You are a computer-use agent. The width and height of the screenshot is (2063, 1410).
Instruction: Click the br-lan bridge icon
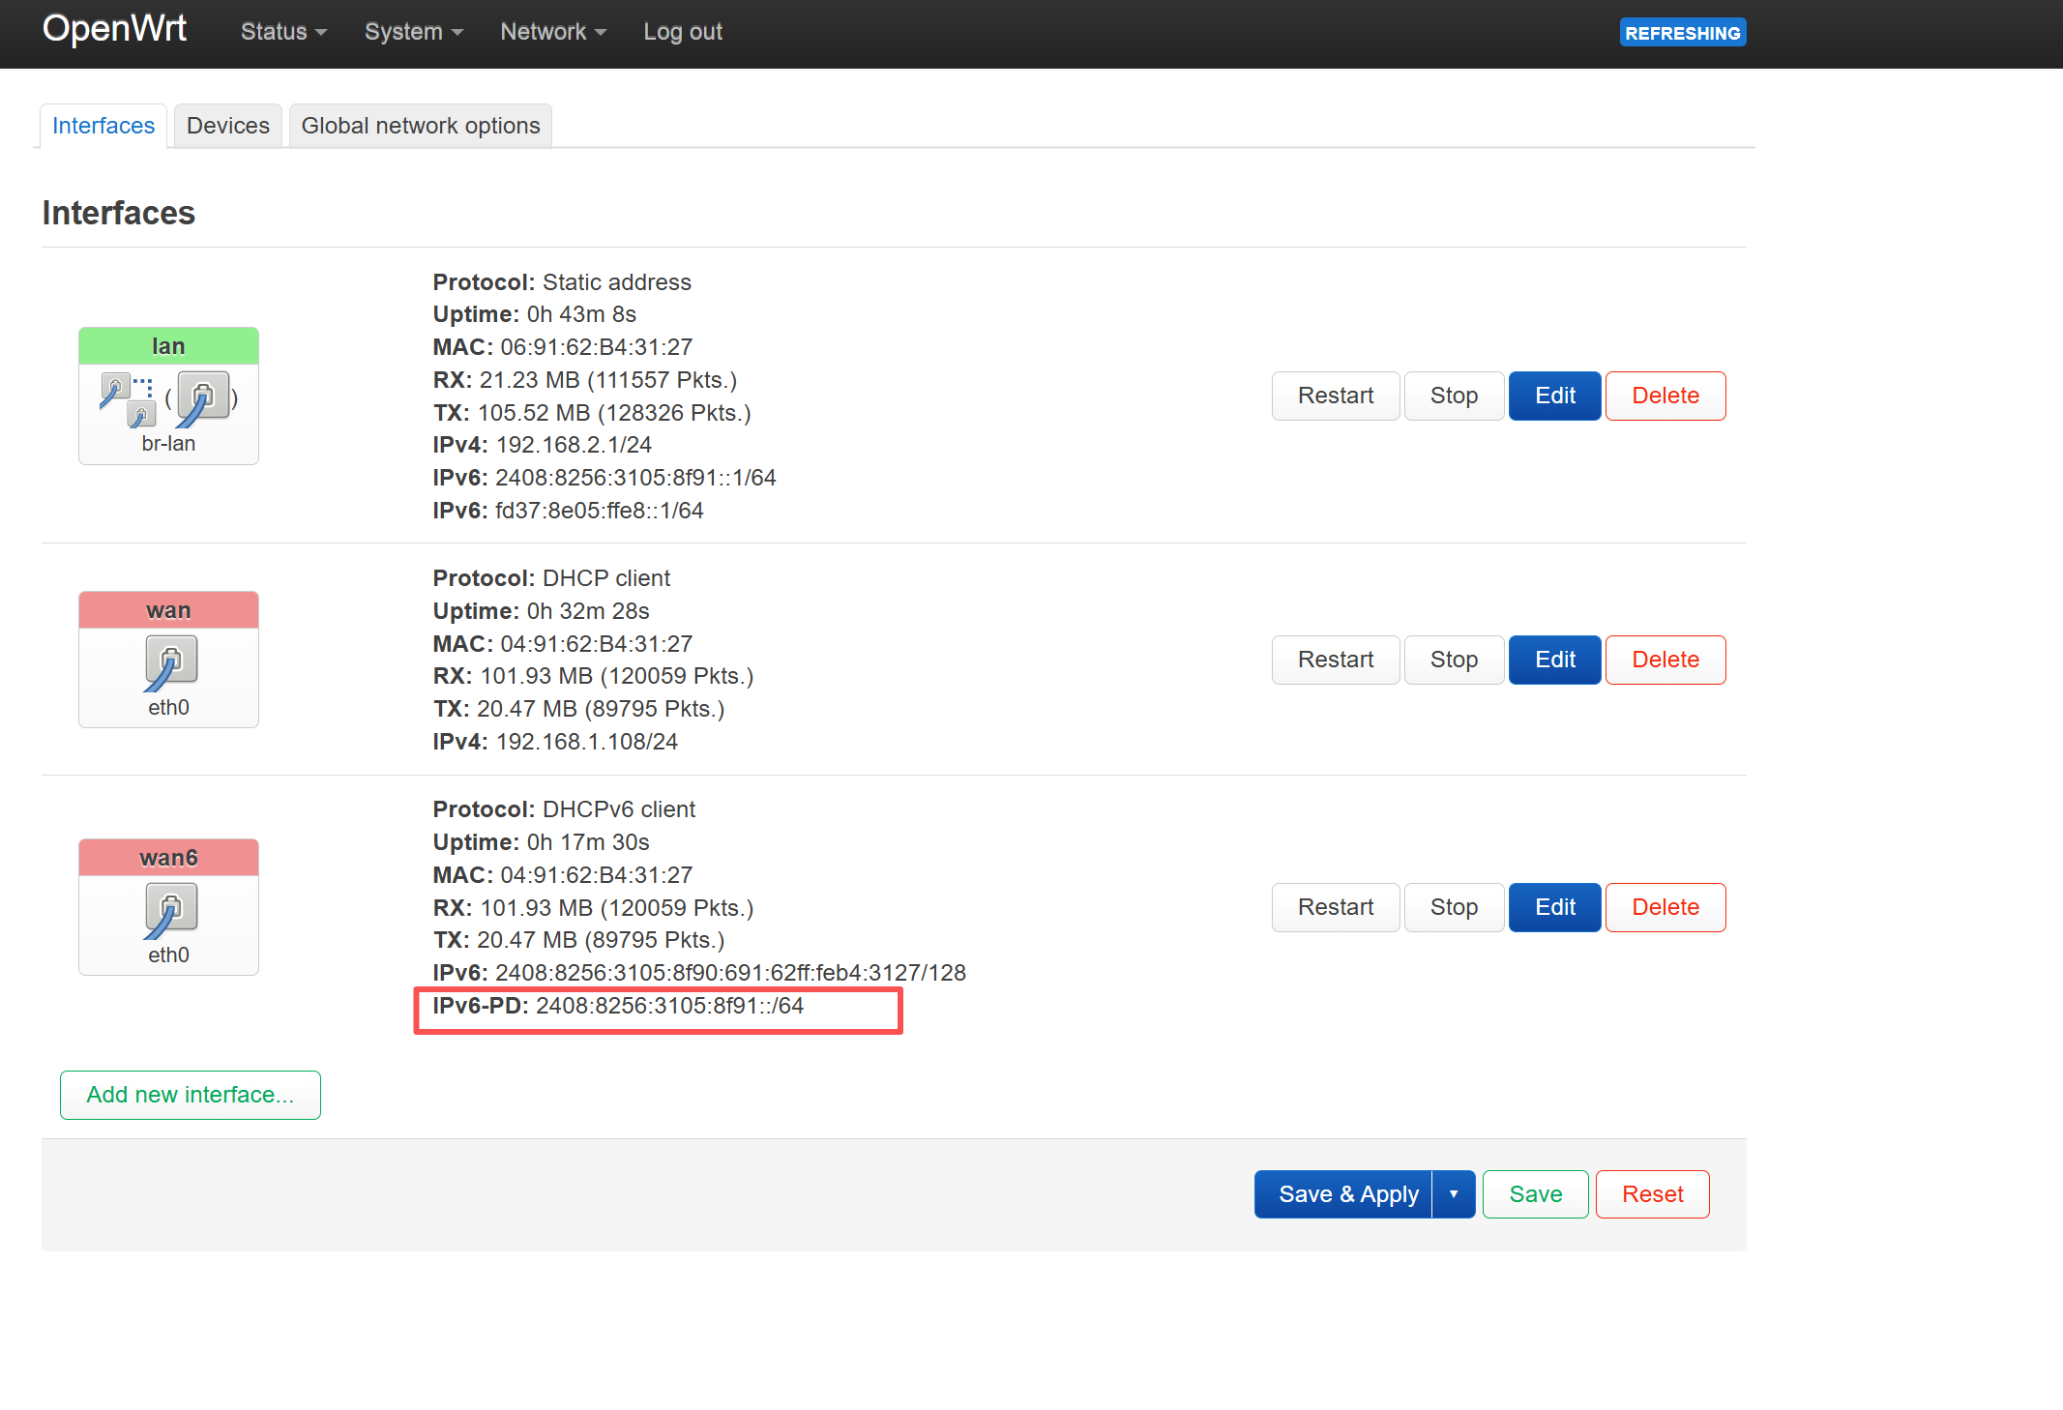tap(128, 398)
